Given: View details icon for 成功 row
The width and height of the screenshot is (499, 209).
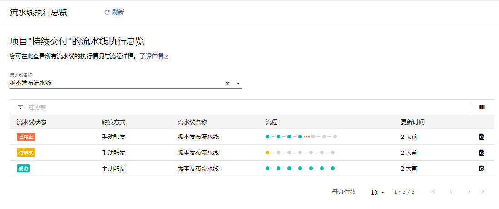Looking at the screenshot, I should [x=482, y=169].
